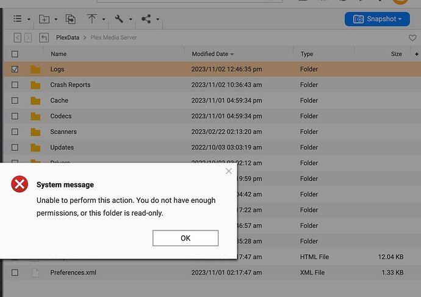This screenshot has width=421, height=297.
Task: Click the 1.33 KB size value
Action: pyautogui.click(x=392, y=273)
